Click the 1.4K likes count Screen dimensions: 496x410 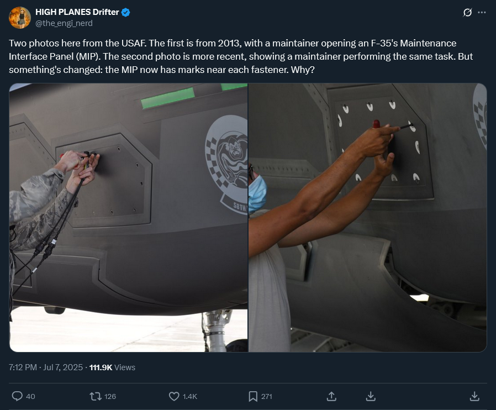point(190,396)
